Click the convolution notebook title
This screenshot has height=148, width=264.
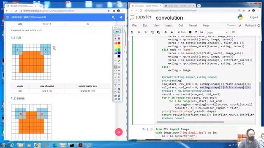click(x=169, y=18)
